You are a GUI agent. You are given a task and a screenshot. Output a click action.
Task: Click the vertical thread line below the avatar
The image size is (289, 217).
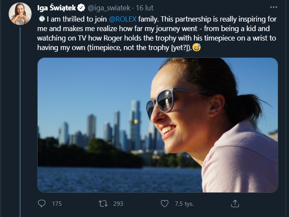pyautogui.click(x=20, y=121)
